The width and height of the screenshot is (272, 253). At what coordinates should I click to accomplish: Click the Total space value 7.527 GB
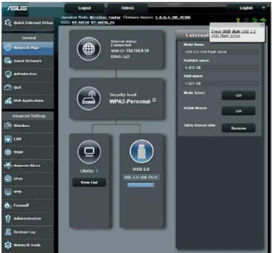click(x=221, y=83)
